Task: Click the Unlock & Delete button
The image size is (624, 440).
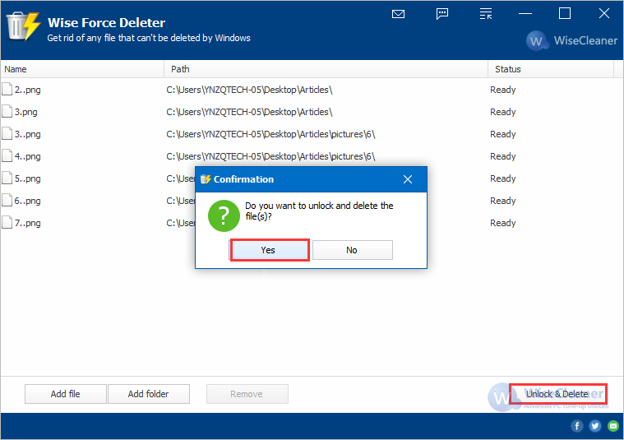Action: pos(558,394)
